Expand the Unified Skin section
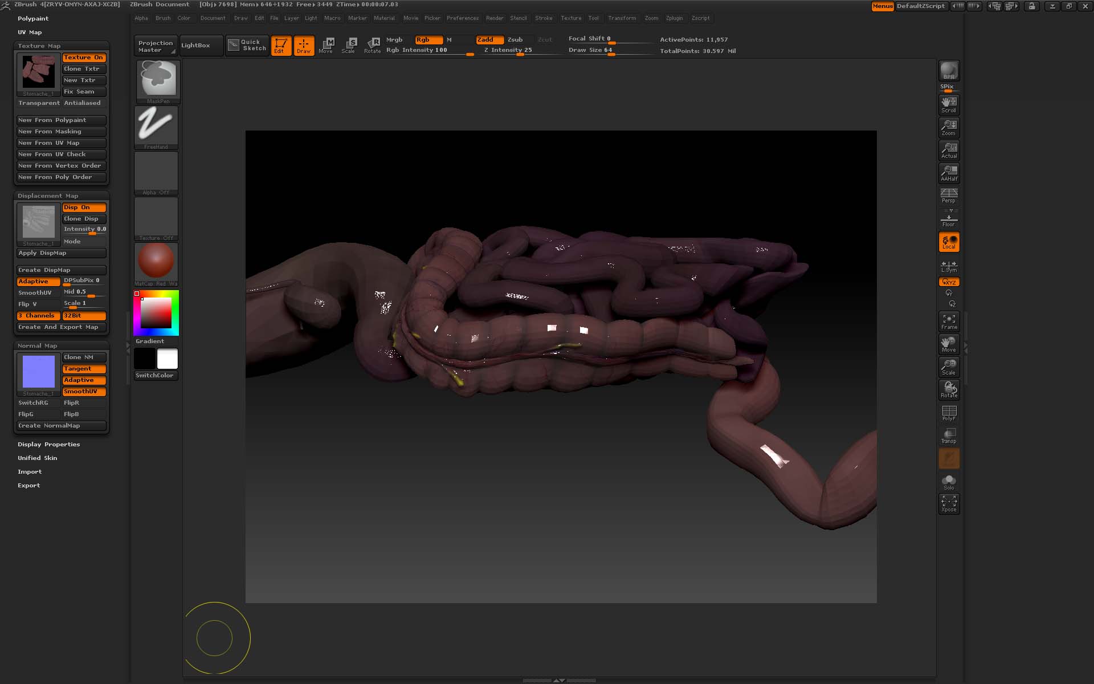This screenshot has width=1094, height=684. click(37, 458)
